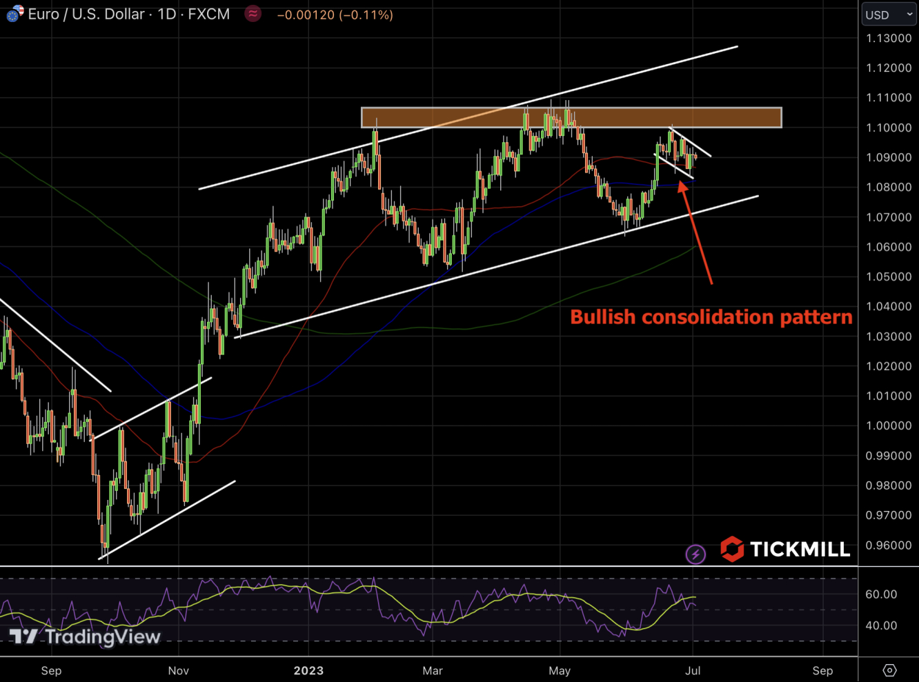This screenshot has height=682, width=919.
Task: Click the 1.10000 price axis label
Action: pos(889,128)
